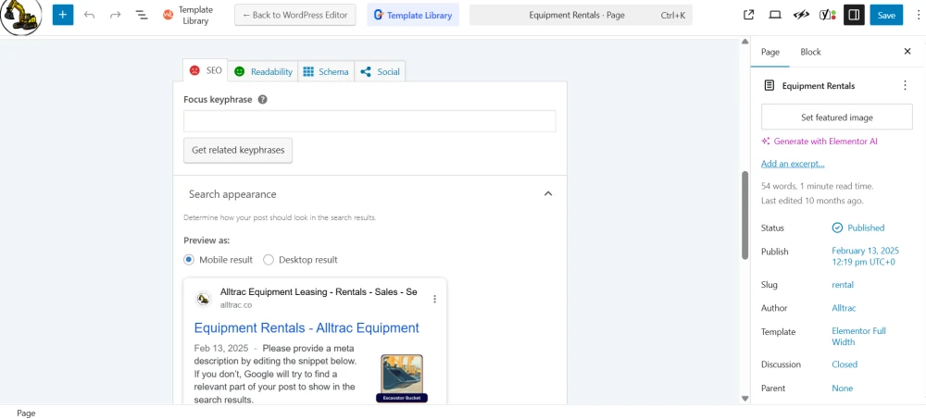The height and width of the screenshot is (419, 926).
Task: Open the block inserter plus button
Action: pos(63,15)
